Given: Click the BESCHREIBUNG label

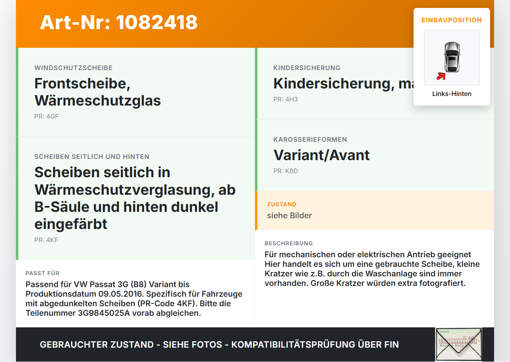Looking at the screenshot, I should coord(289,243).
